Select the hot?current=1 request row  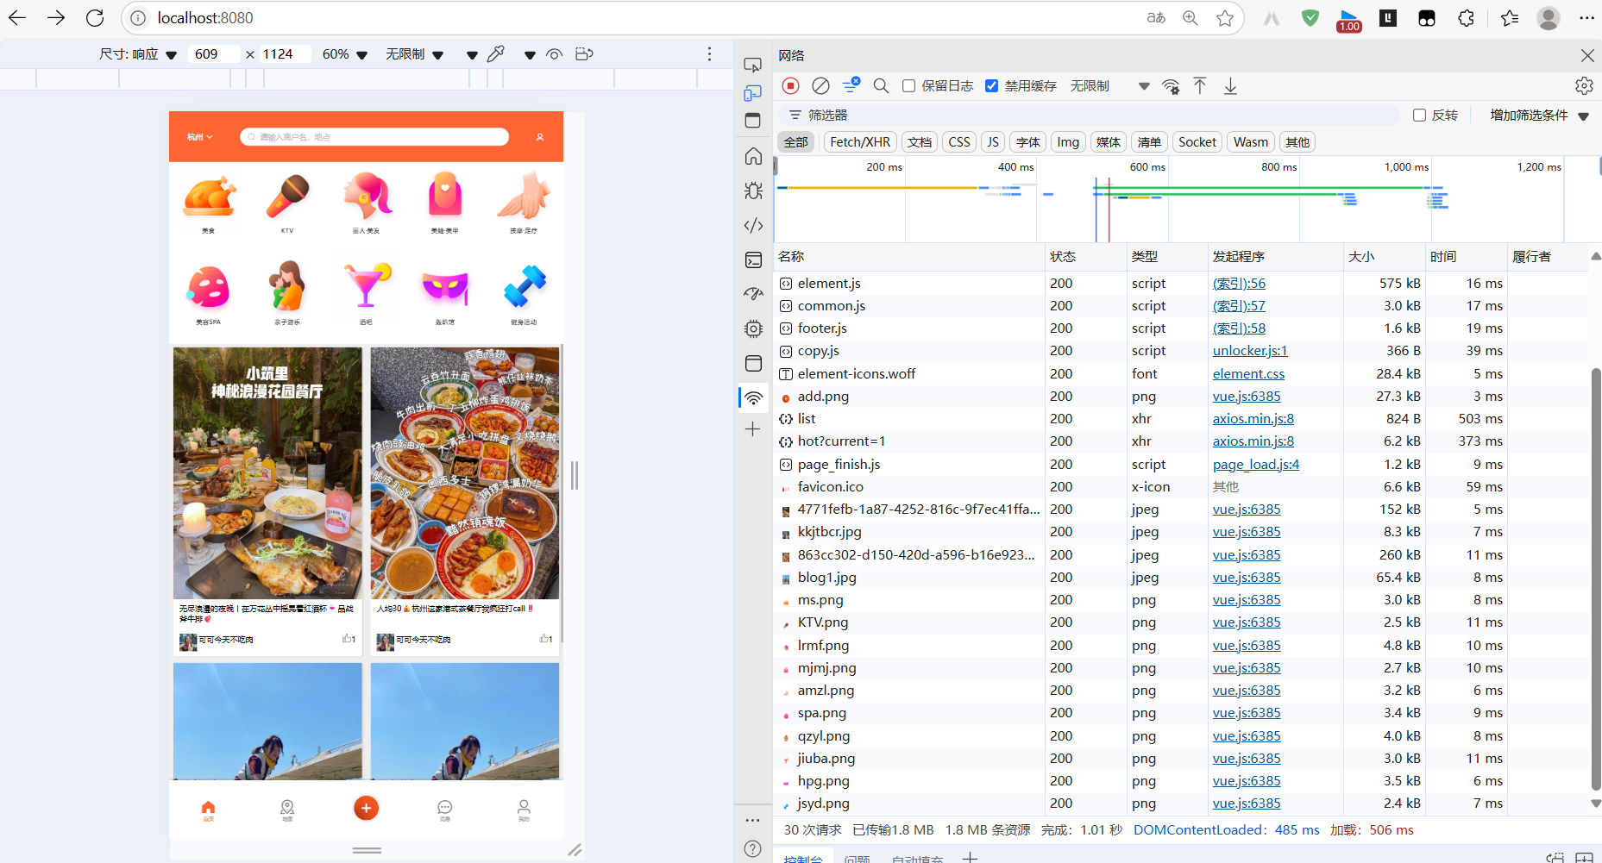point(1180,441)
